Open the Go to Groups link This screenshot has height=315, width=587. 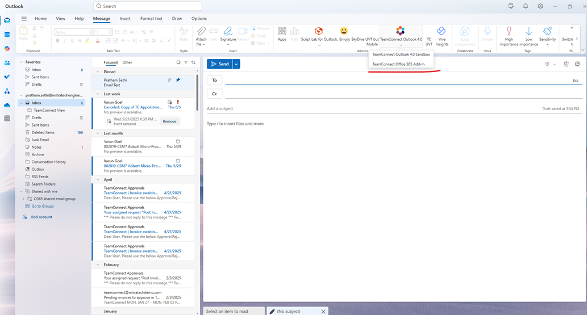42,206
